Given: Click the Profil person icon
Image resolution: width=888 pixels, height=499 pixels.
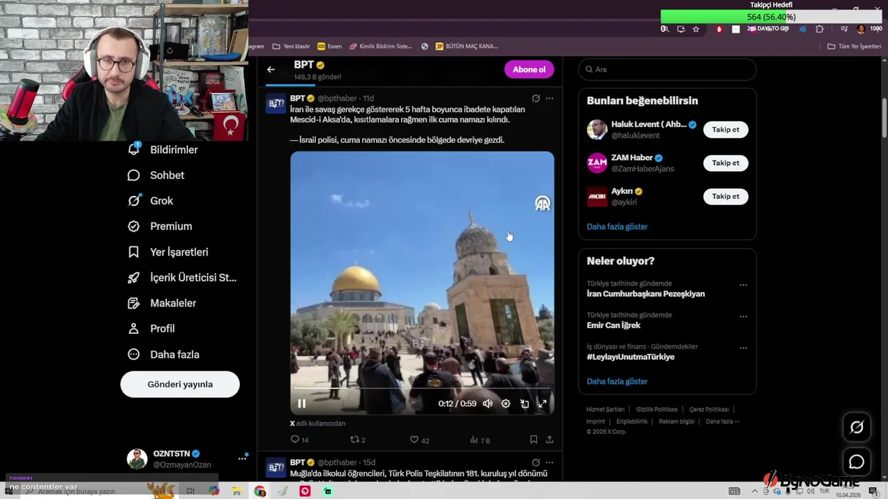Looking at the screenshot, I should point(134,329).
